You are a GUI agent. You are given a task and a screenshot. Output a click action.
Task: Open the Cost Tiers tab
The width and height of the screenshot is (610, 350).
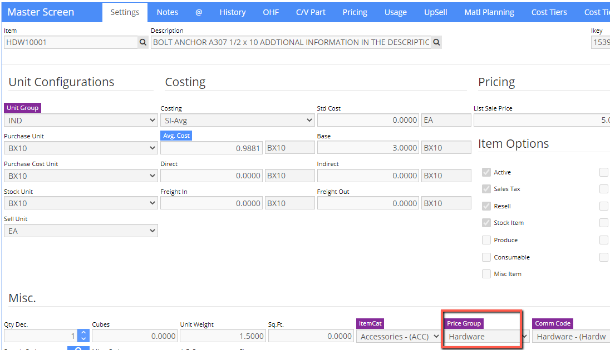pos(549,12)
